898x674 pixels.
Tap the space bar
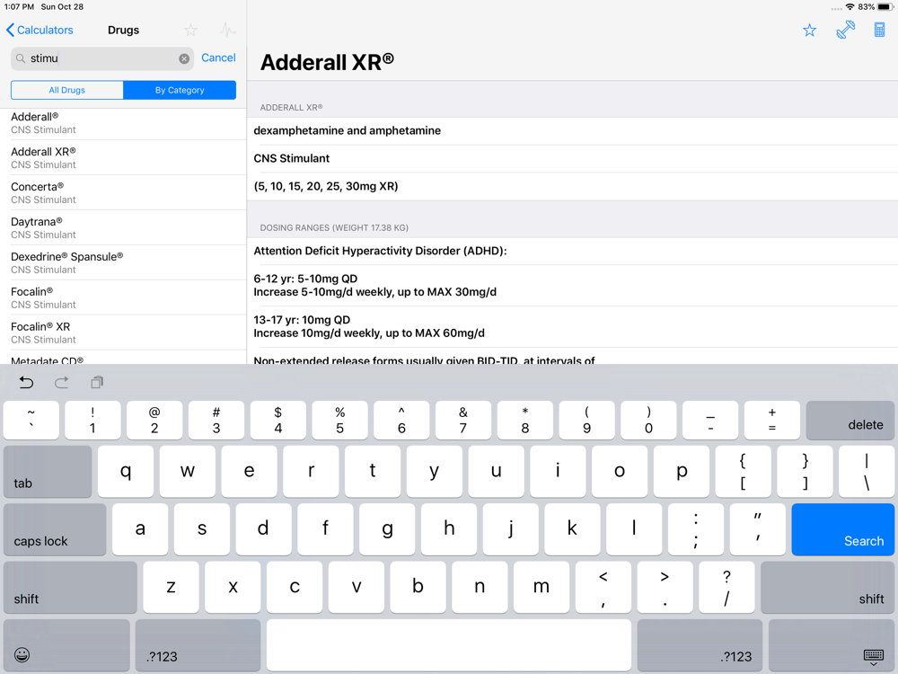[449, 645]
